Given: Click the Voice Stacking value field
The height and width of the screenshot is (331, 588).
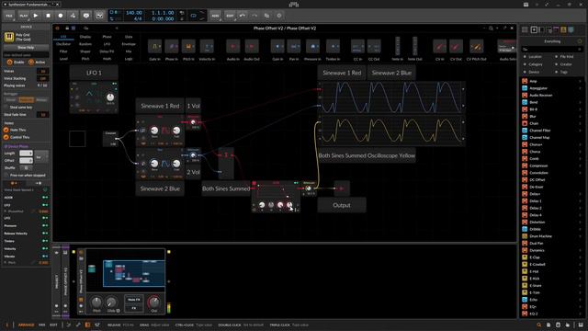Looking at the screenshot, I should pos(43,78).
